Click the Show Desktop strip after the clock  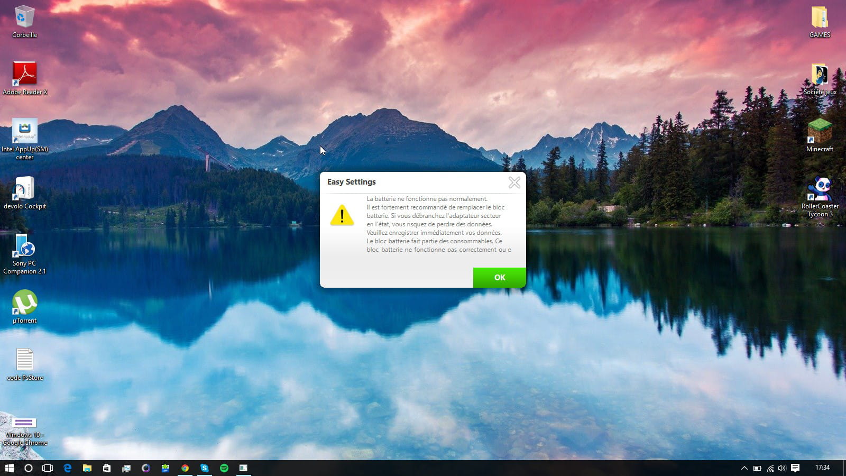(x=844, y=468)
